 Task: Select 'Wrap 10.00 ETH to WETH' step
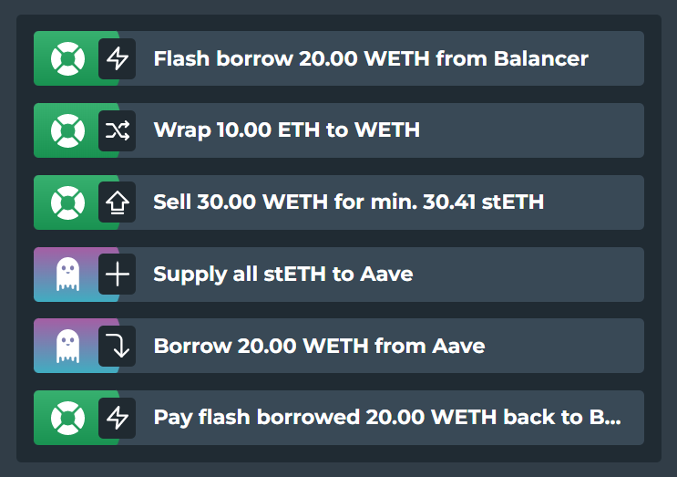pos(339,130)
